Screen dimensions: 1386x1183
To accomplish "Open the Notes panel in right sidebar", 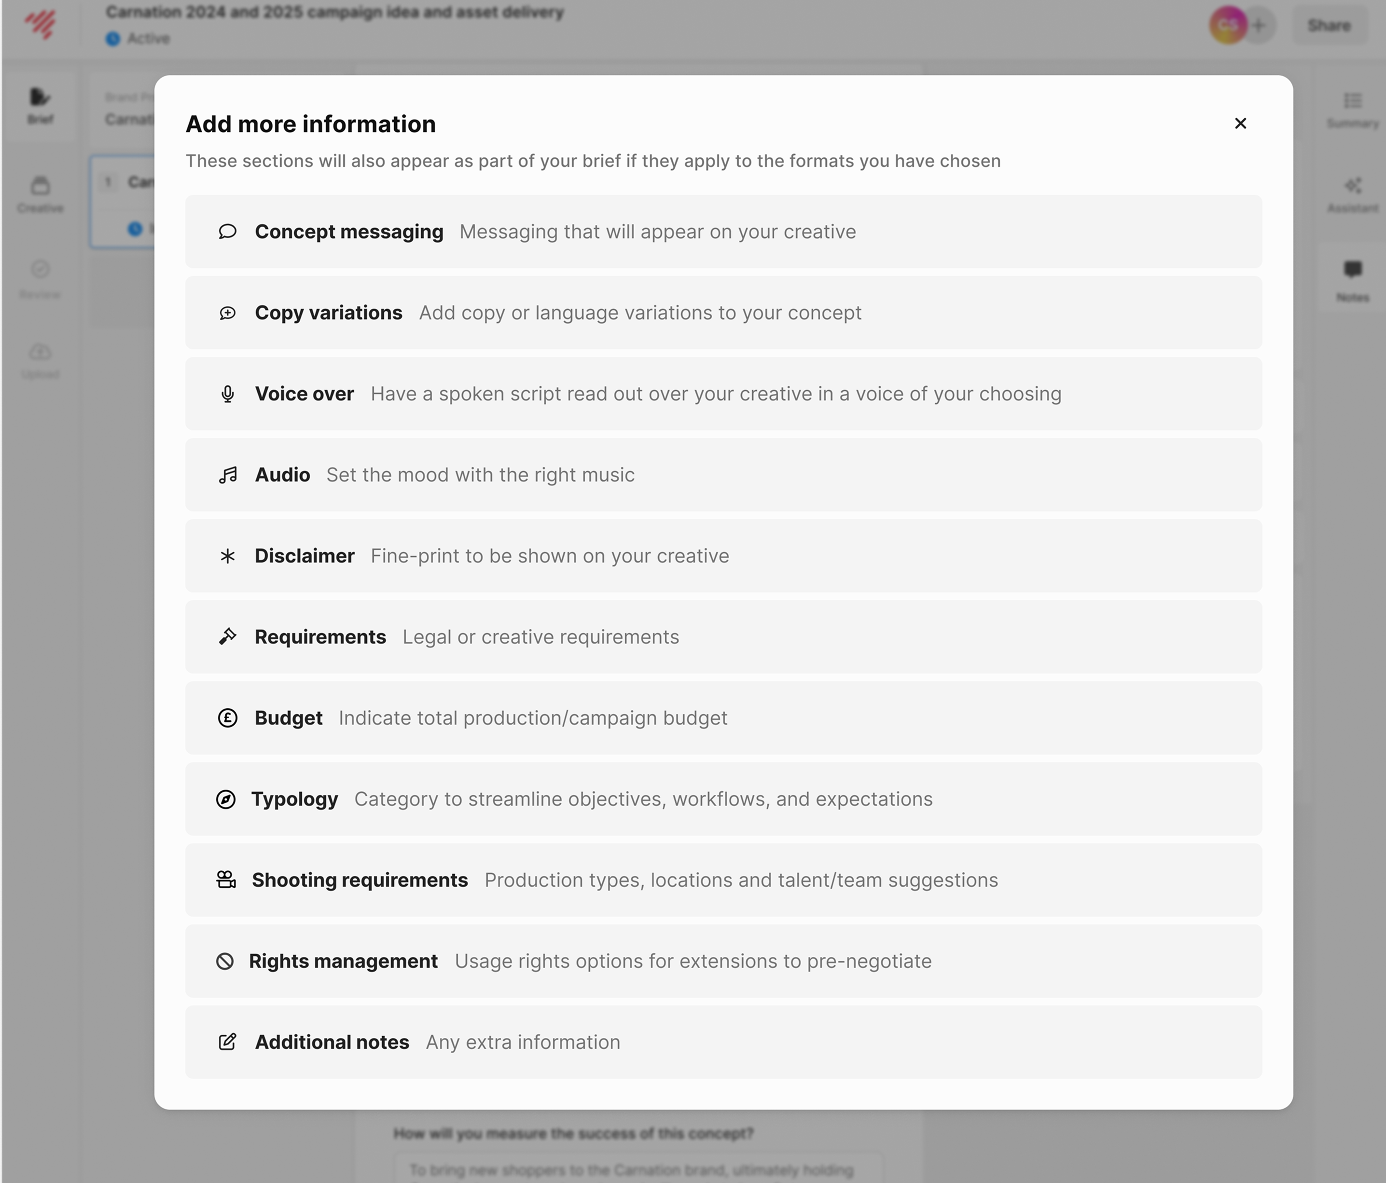I will click(1353, 280).
